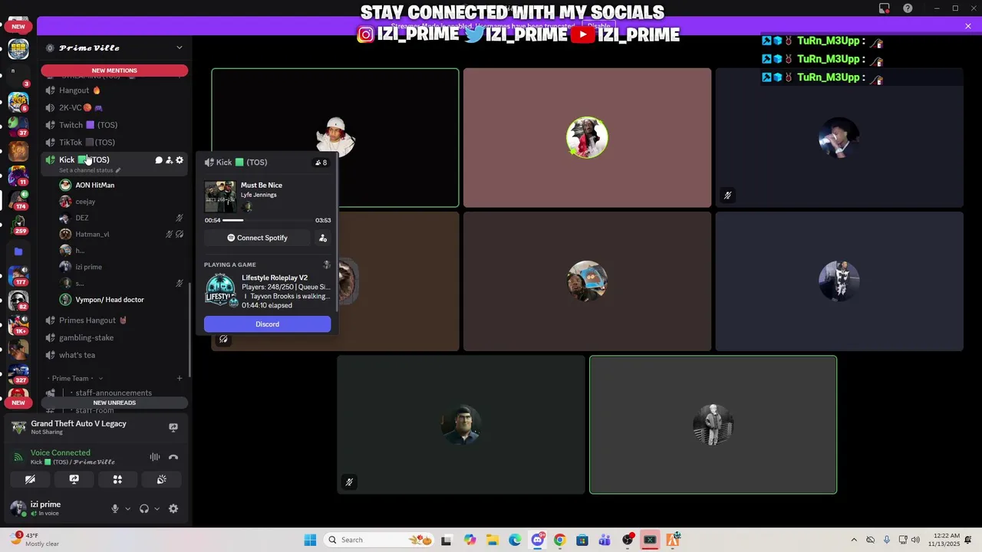The height and width of the screenshot is (552, 982).
Task: Join the 2K-VC voice channel
Action: (x=114, y=107)
